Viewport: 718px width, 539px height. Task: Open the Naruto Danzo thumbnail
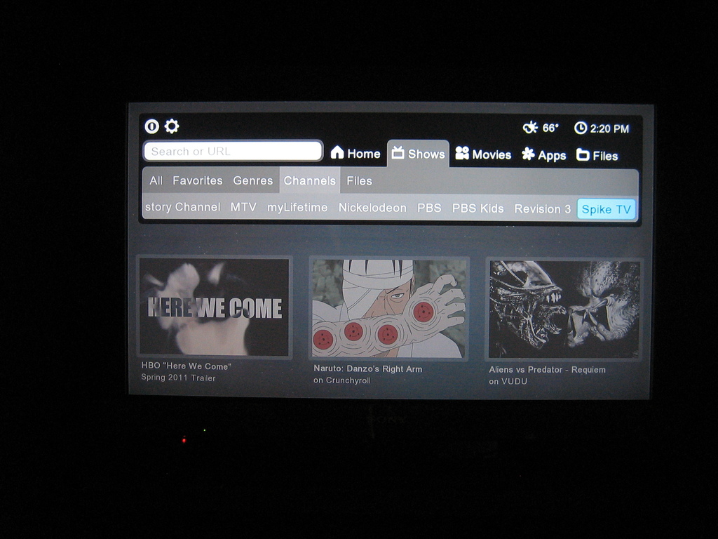point(388,309)
